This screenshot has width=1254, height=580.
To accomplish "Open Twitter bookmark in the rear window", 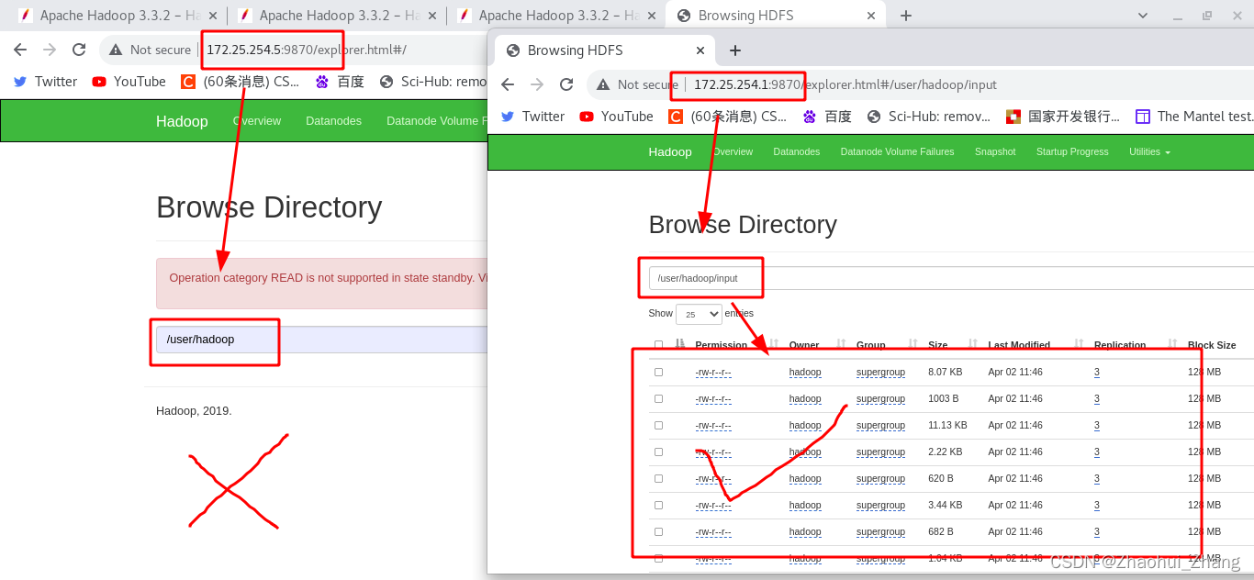I will click(45, 81).
